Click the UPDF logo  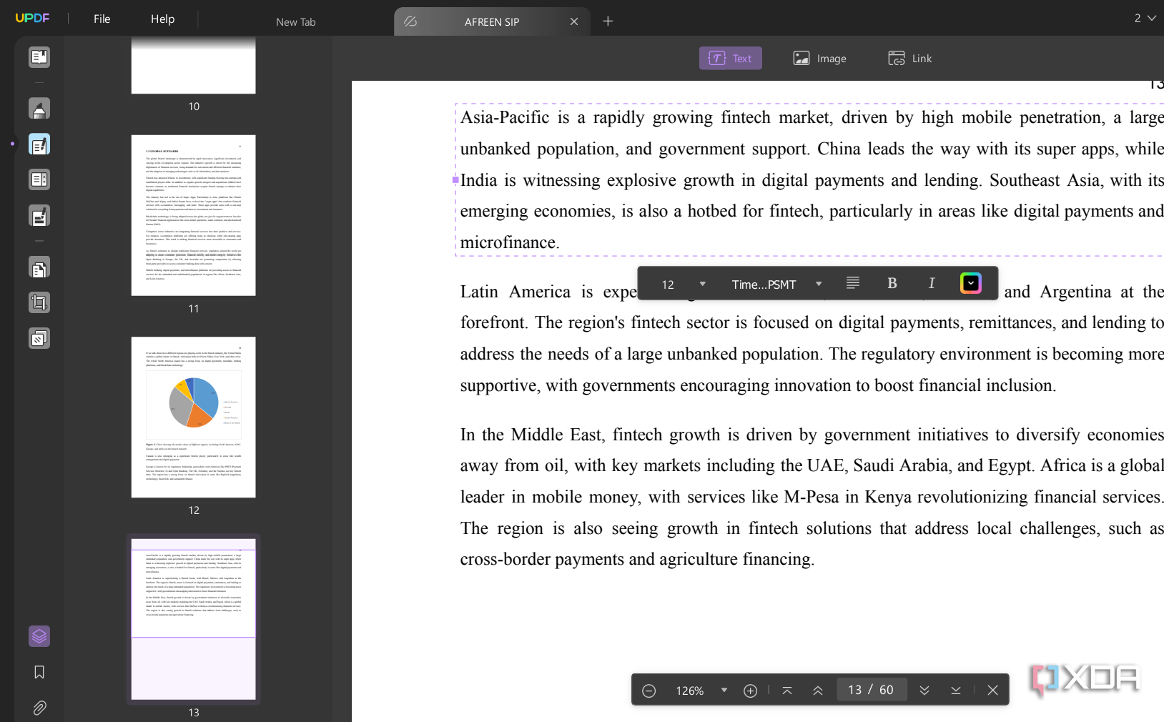point(32,18)
